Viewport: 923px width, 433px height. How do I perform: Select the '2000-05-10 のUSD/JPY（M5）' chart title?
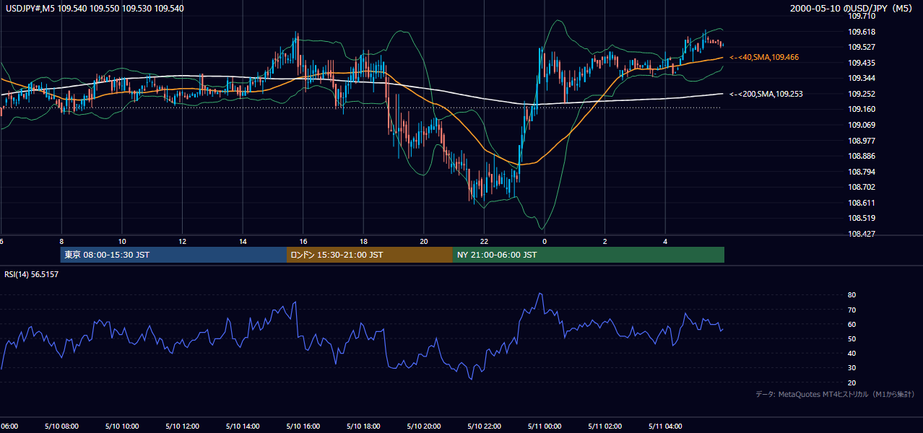pos(853,9)
